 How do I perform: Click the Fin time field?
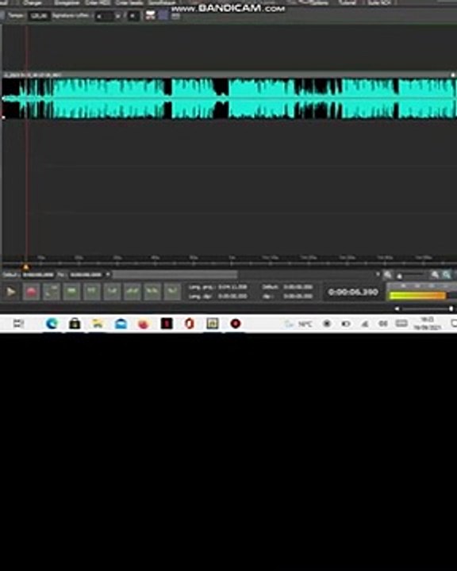tap(86, 274)
